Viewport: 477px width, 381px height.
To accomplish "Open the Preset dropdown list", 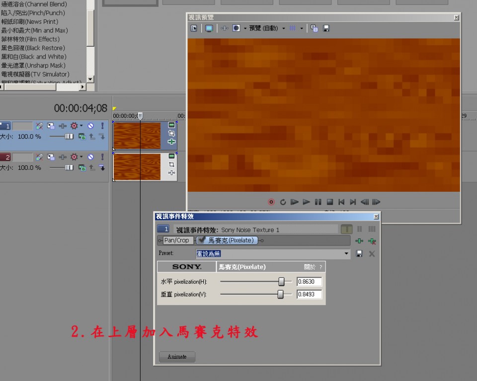I will pyautogui.click(x=346, y=254).
